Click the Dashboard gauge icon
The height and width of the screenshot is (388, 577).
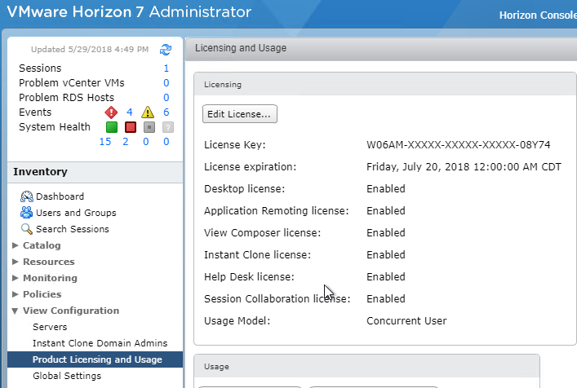click(x=26, y=196)
